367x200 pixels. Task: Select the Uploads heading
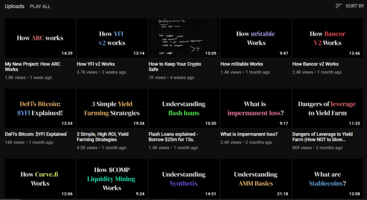coord(15,6)
